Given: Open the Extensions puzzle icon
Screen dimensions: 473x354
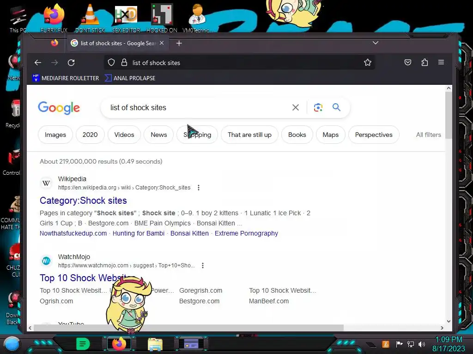Looking at the screenshot, I should 424,62.
